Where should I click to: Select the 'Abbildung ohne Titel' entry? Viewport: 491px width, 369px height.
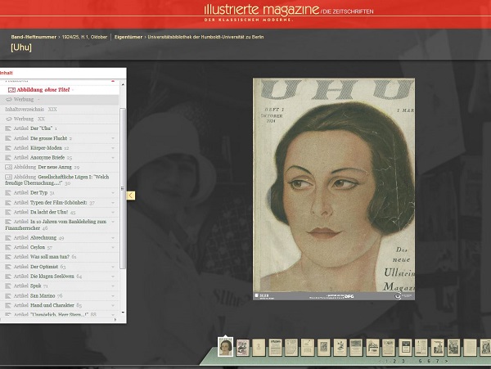[x=43, y=90]
